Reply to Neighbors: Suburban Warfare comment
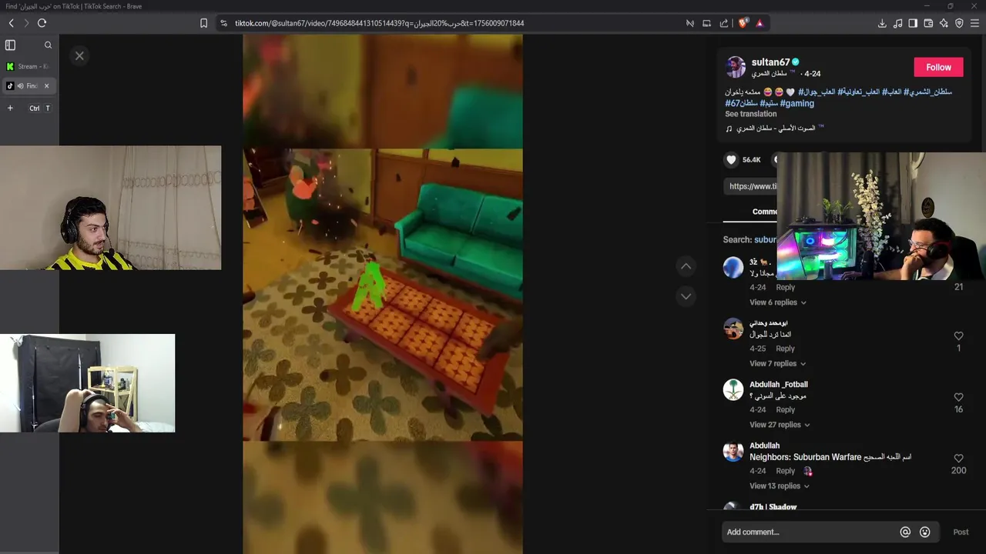Screen dimensions: 986x554 785,471
